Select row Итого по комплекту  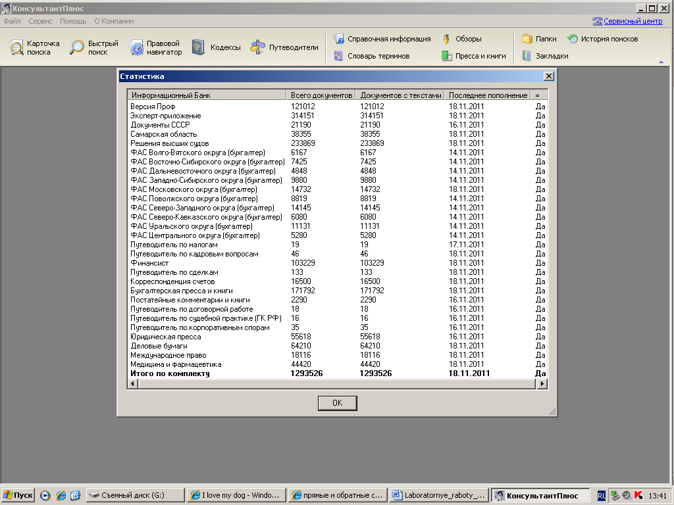point(338,373)
